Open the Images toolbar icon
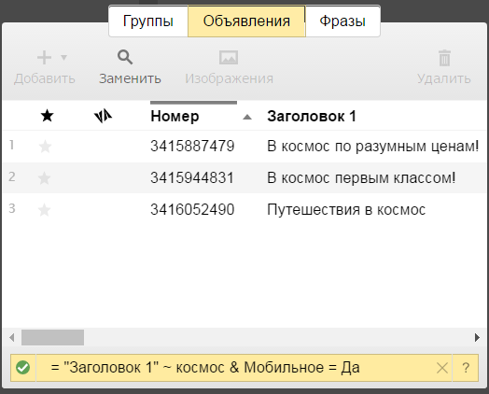The width and height of the screenshot is (489, 394). coord(229,58)
